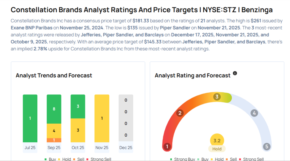Click the Nov 25 yellow Hold bar
Viewport: 290px width, 161px height.
102,118
